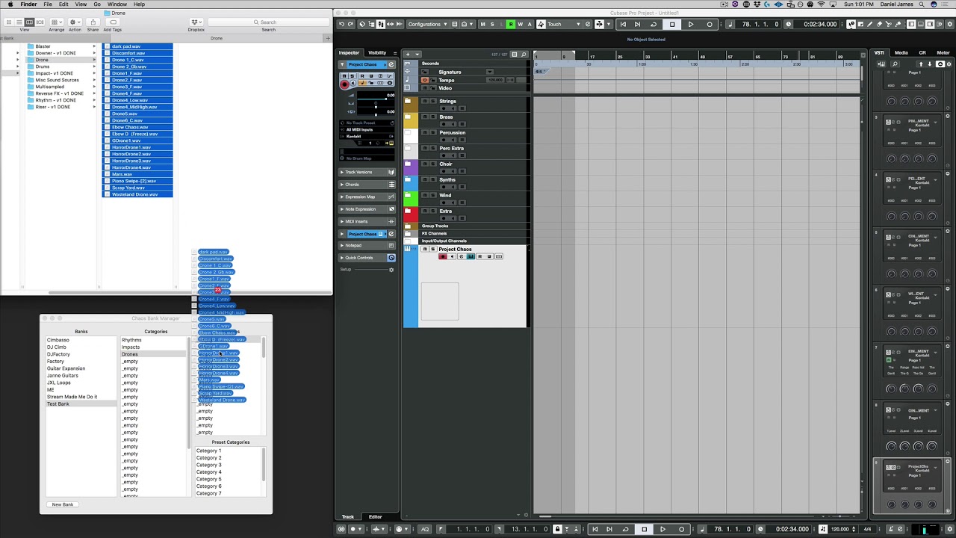Switch to Inspector tab
This screenshot has height=538, width=956.
[x=349, y=53]
